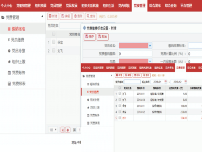This screenshot has height=152, width=202.
Task: Tick checkbox for the red 总计 row
Action: tap(120, 117)
